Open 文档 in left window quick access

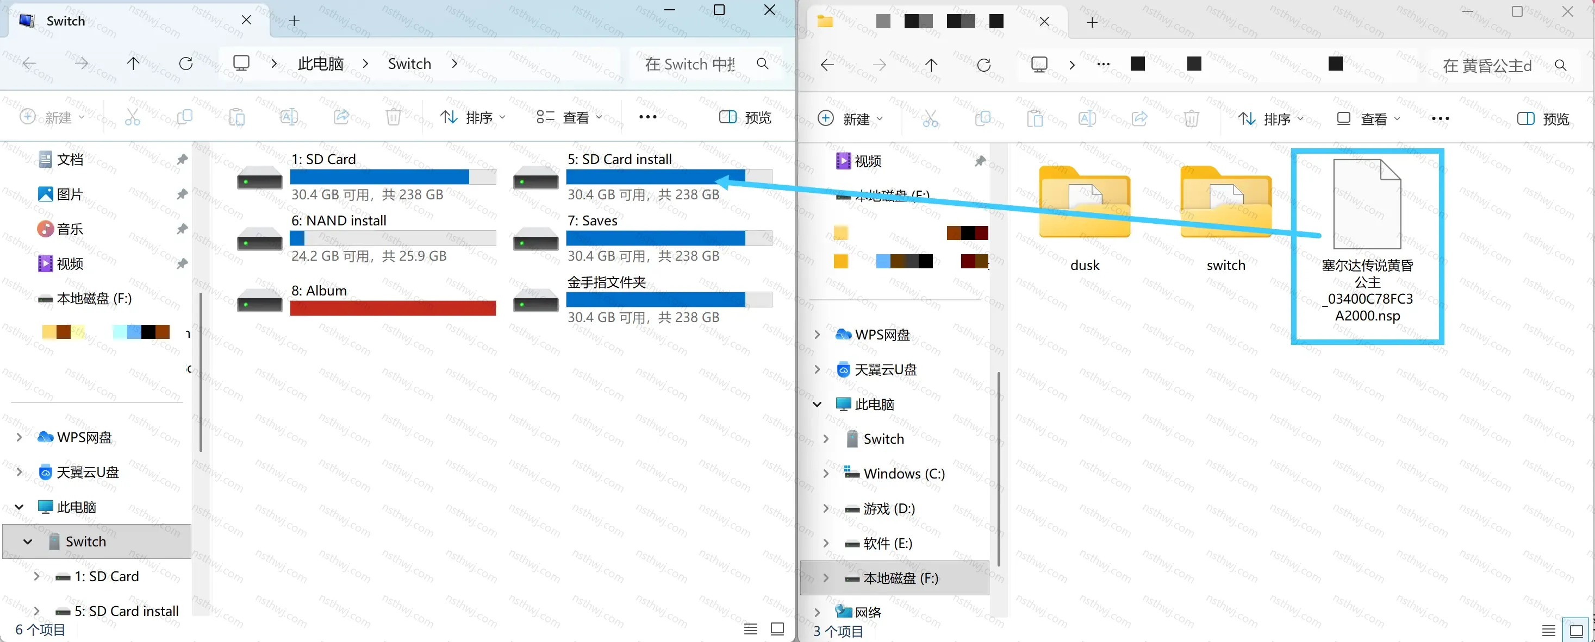click(x=70, y=160)
